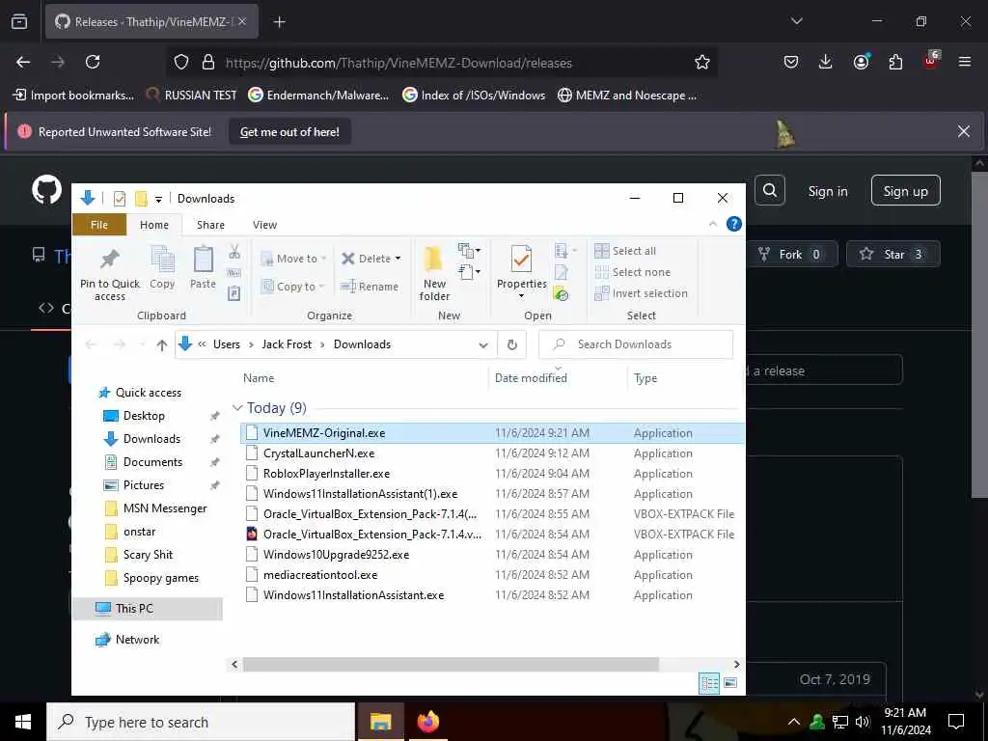Open Firefox list all tabs dropdown
This screenshot has height=741, width=988.
point(797,21)
